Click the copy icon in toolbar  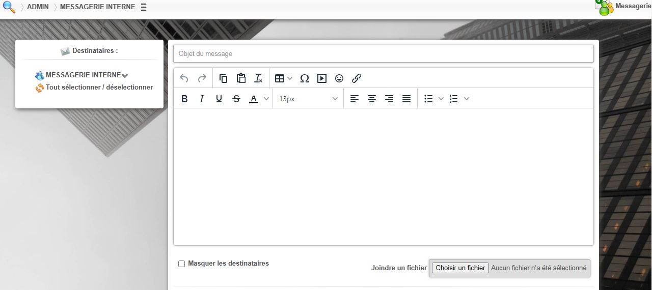coord(223,78)
